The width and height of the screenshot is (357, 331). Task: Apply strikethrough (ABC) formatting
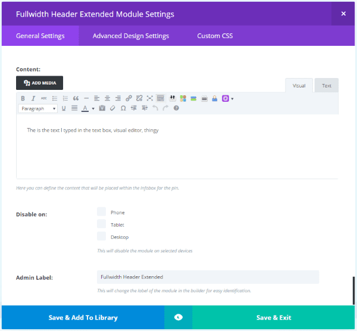(43, 98)
